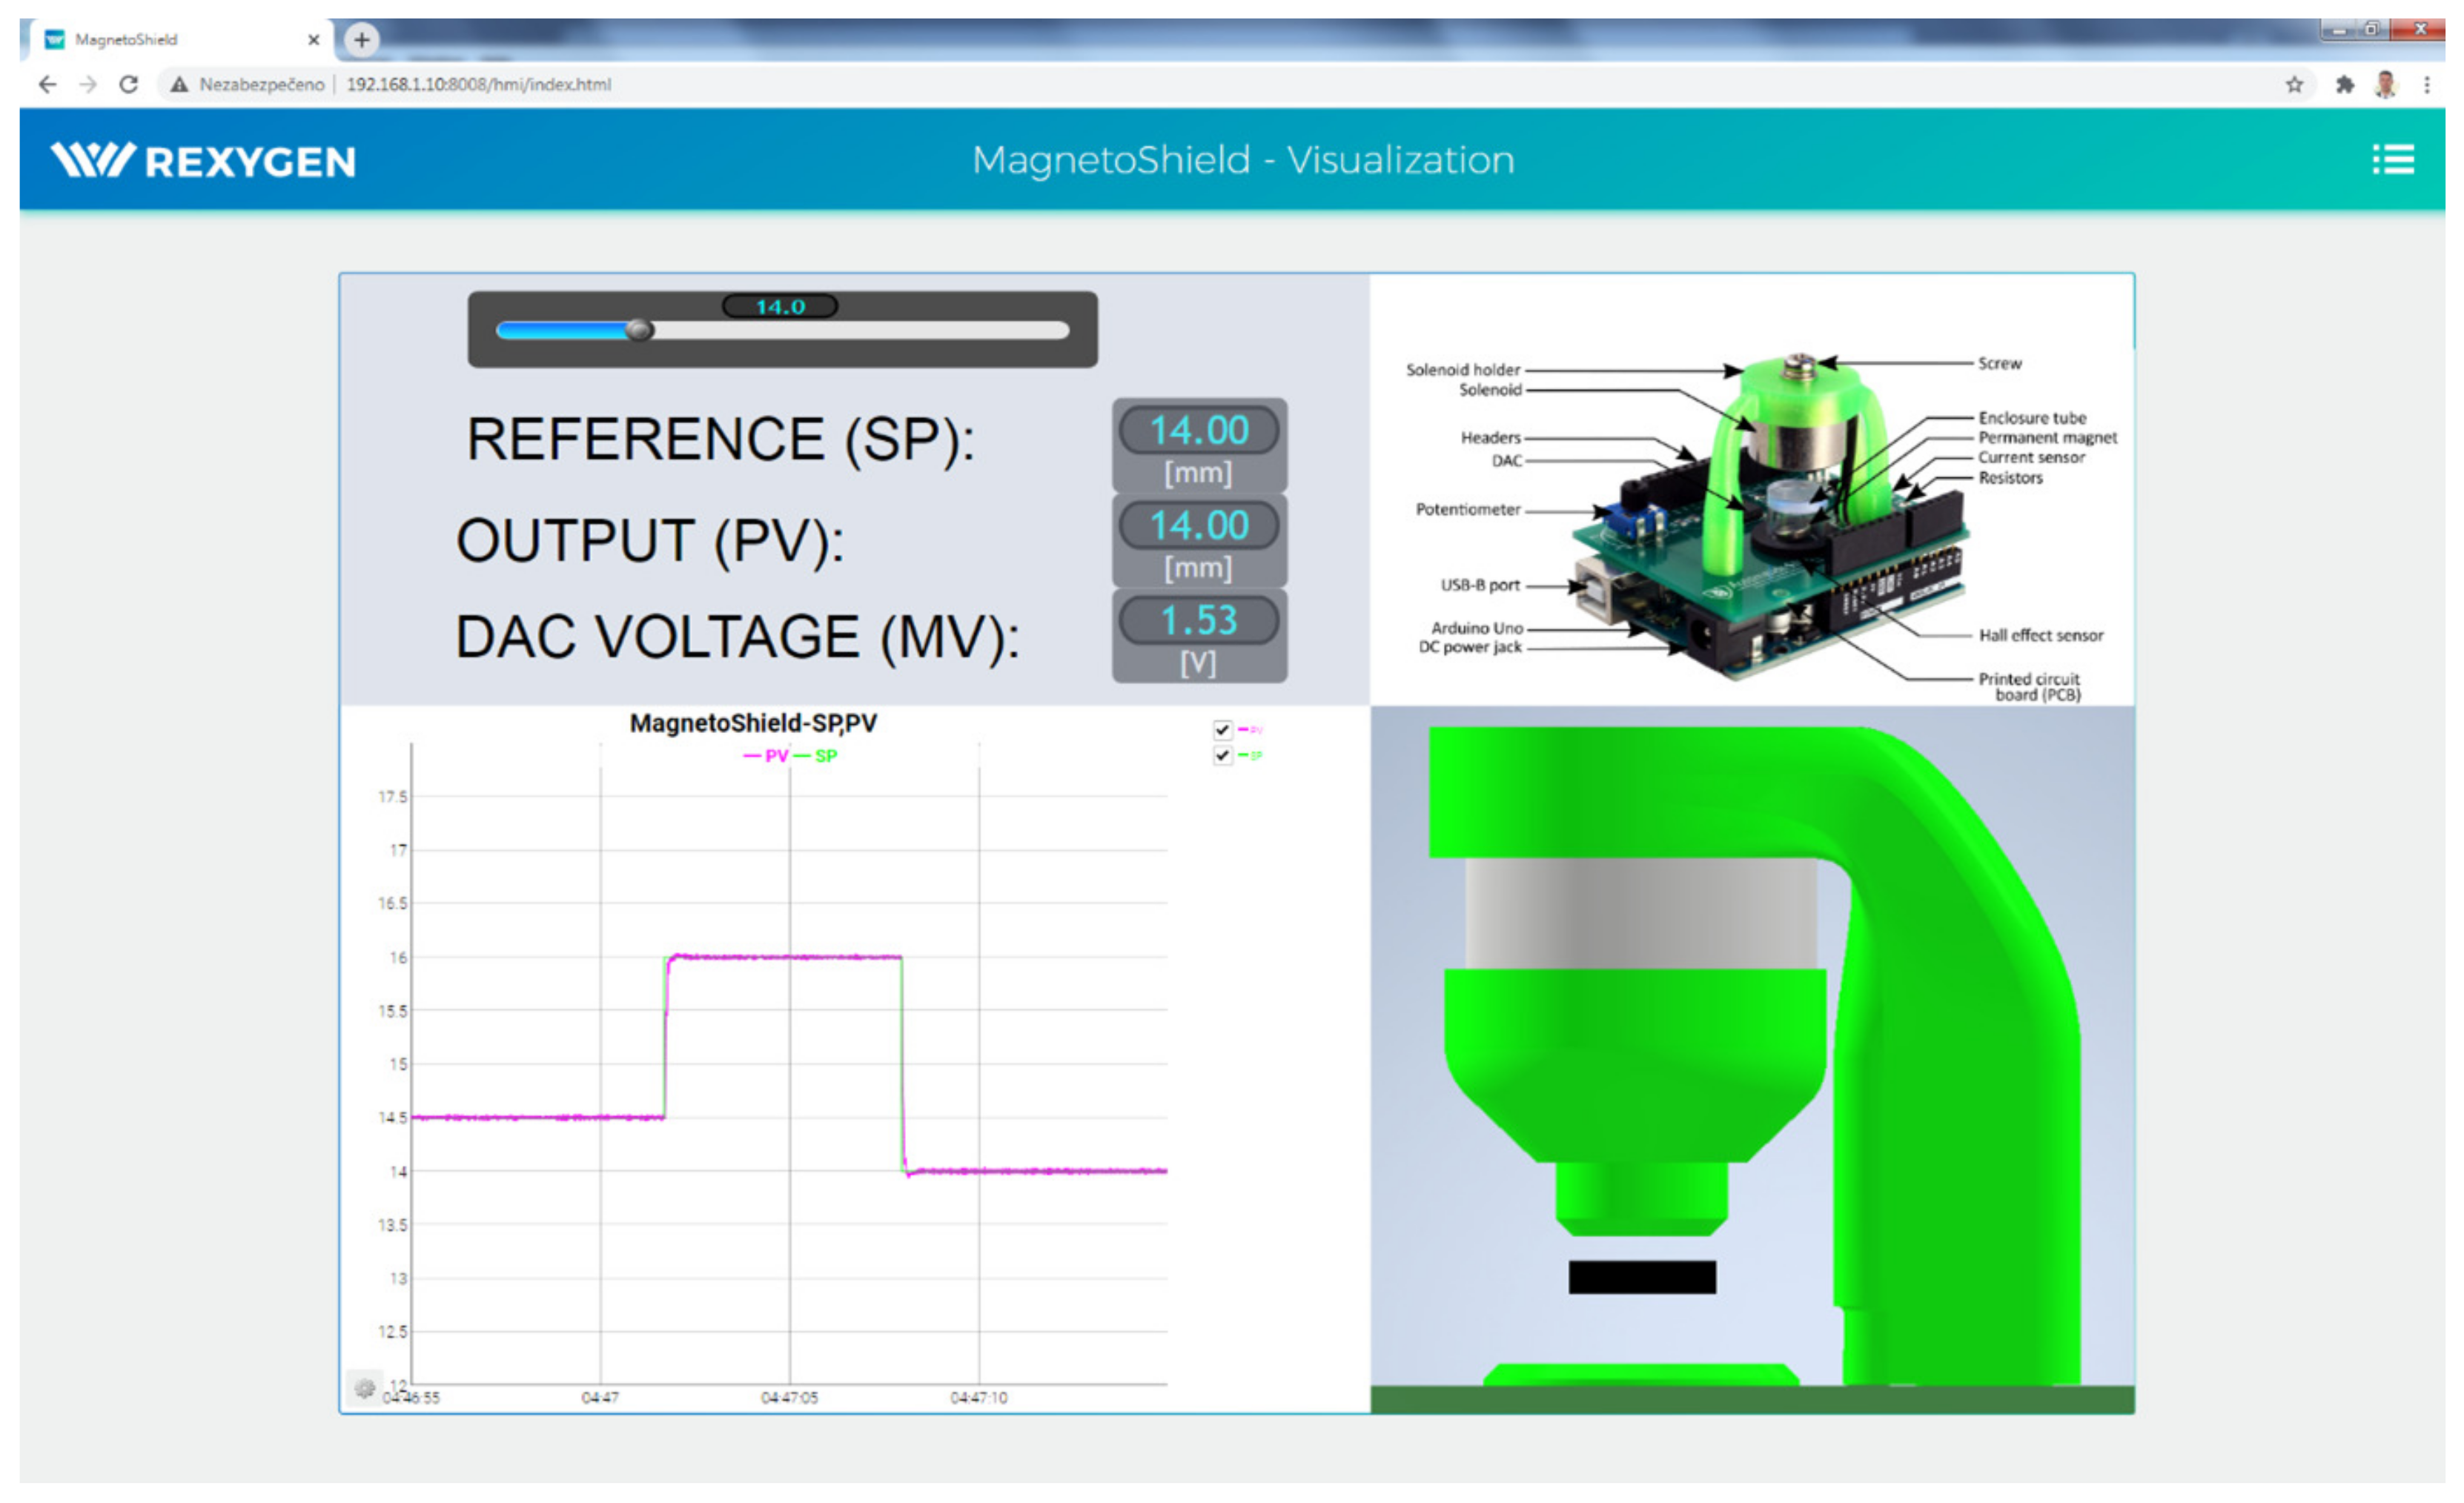Screen dimensions: 2464x1503
Task: Close the MagnetoShield tab
Action: (x=313, y=40)
